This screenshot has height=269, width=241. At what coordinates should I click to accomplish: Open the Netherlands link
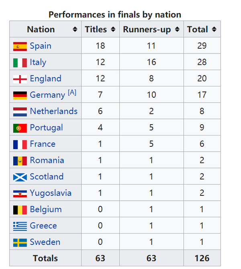coord(54,111)
